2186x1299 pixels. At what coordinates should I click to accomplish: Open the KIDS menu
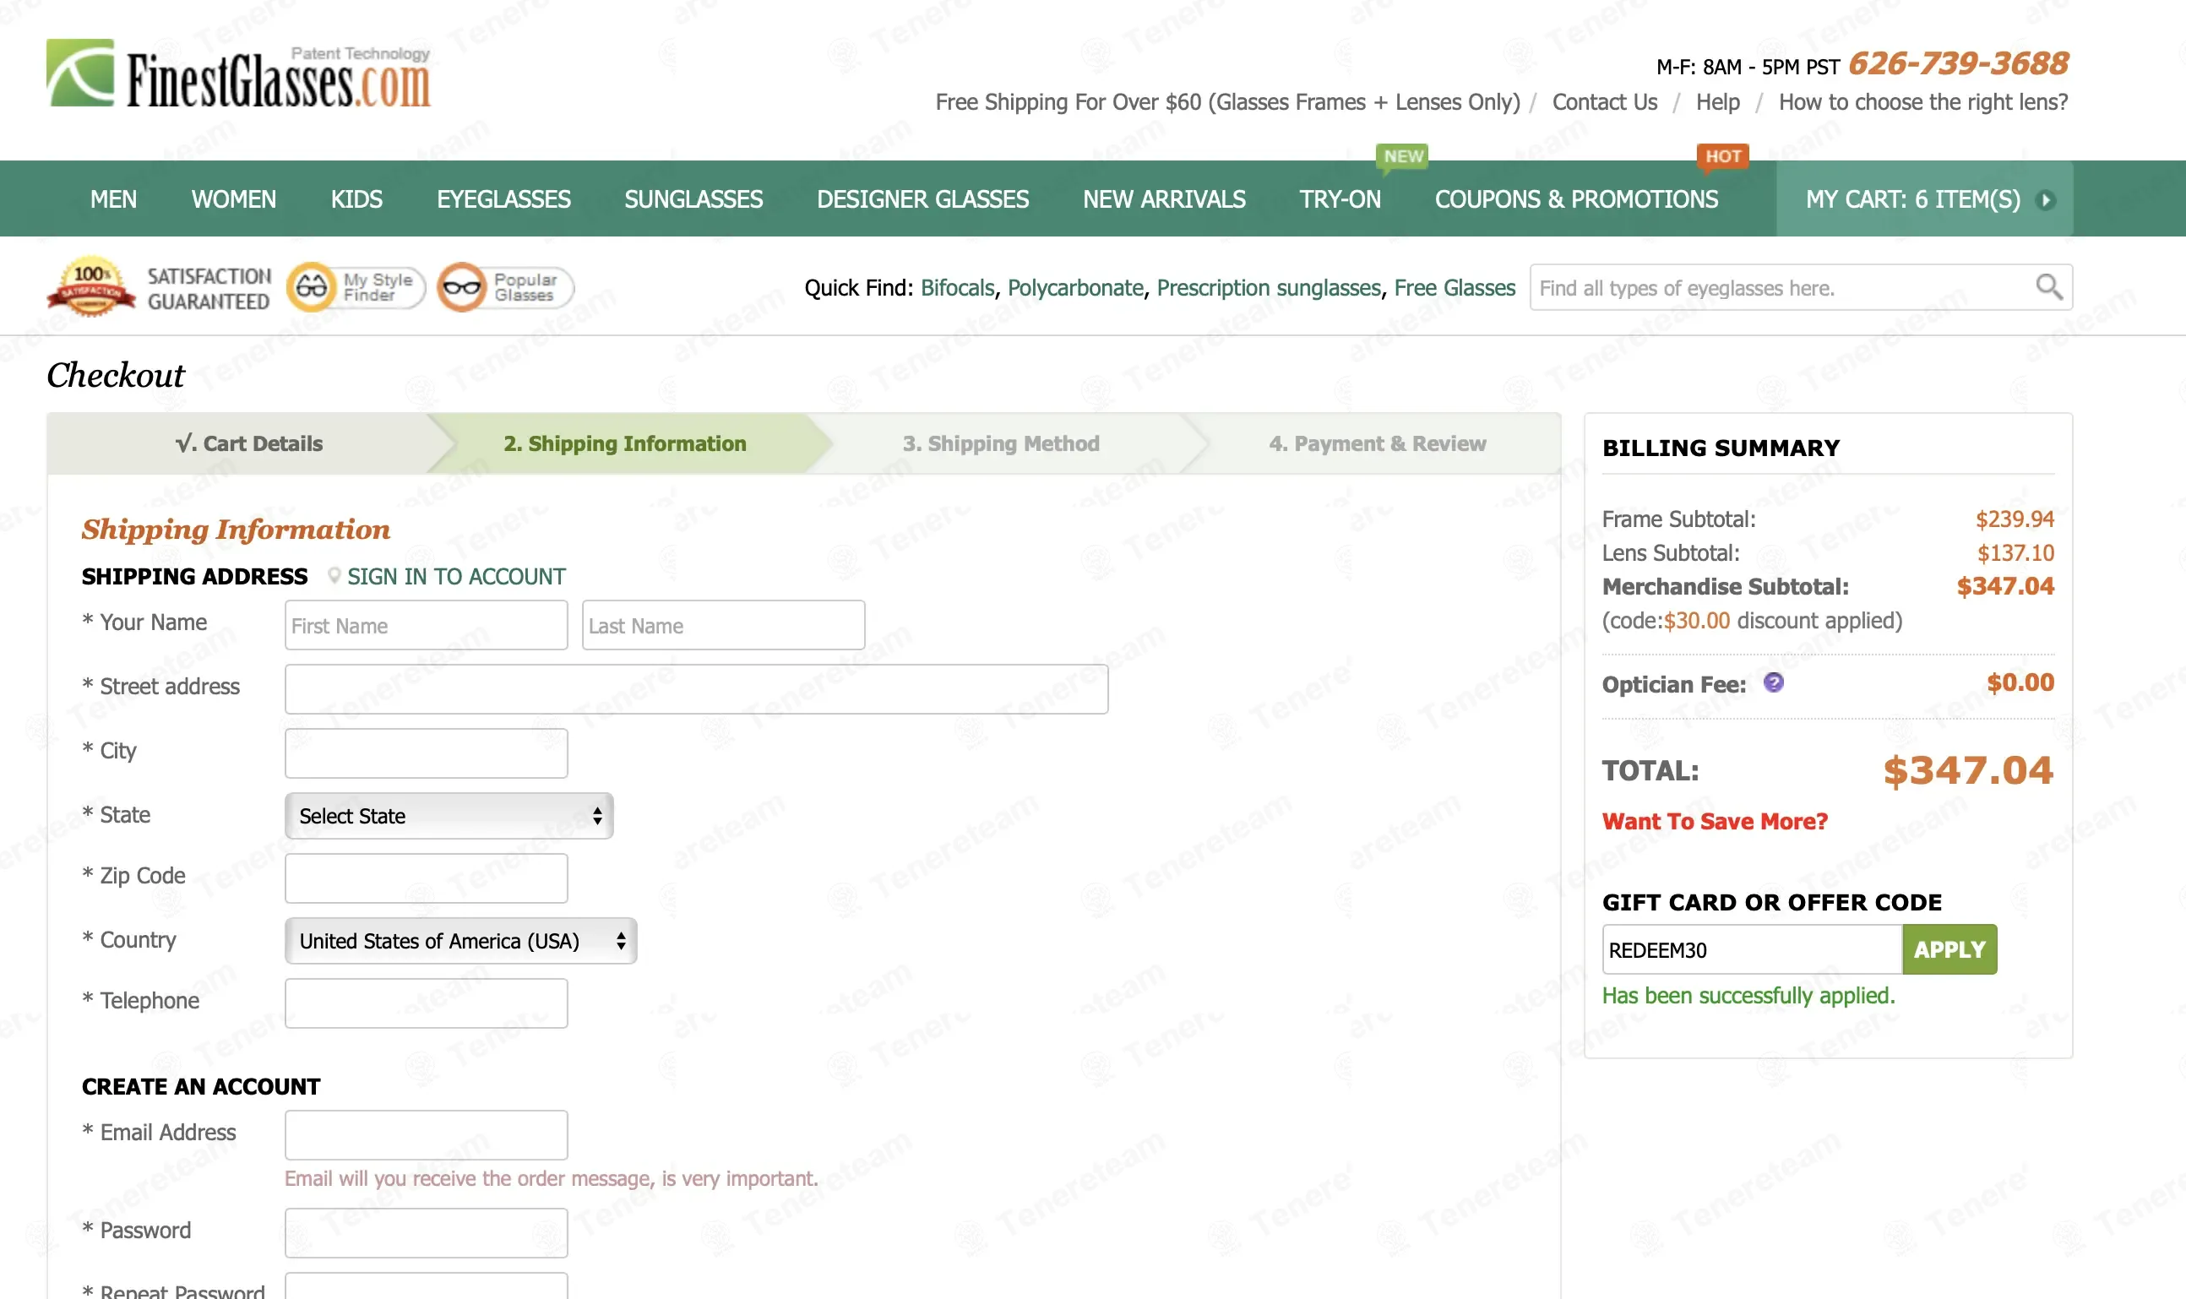pyautogui.click(x=356, y=199)
